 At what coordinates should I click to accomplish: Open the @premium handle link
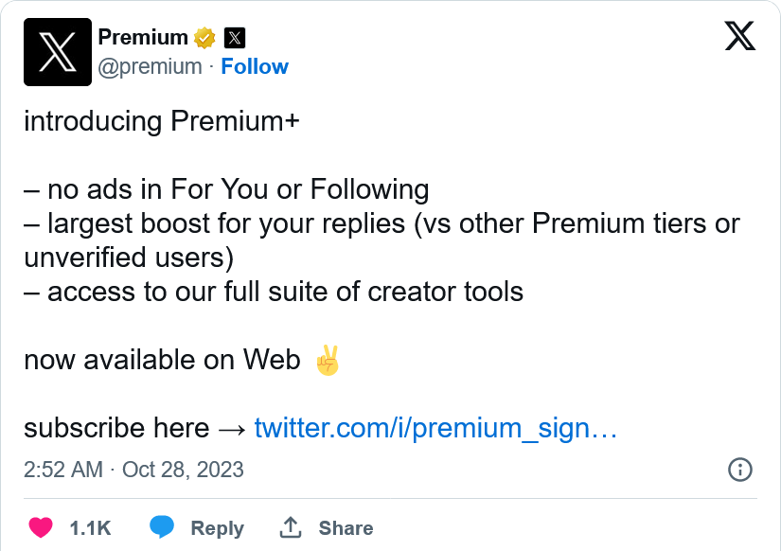[150, 66]
